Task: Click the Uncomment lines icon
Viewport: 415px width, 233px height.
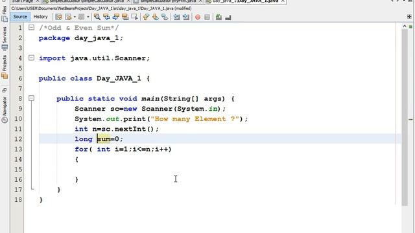Action: pos(228,17)
